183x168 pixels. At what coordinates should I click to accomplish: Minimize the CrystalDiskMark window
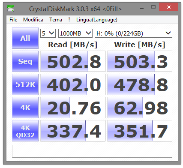coord(142,8)
